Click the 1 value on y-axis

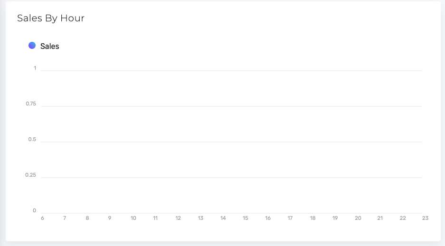[x=35, y=68]
